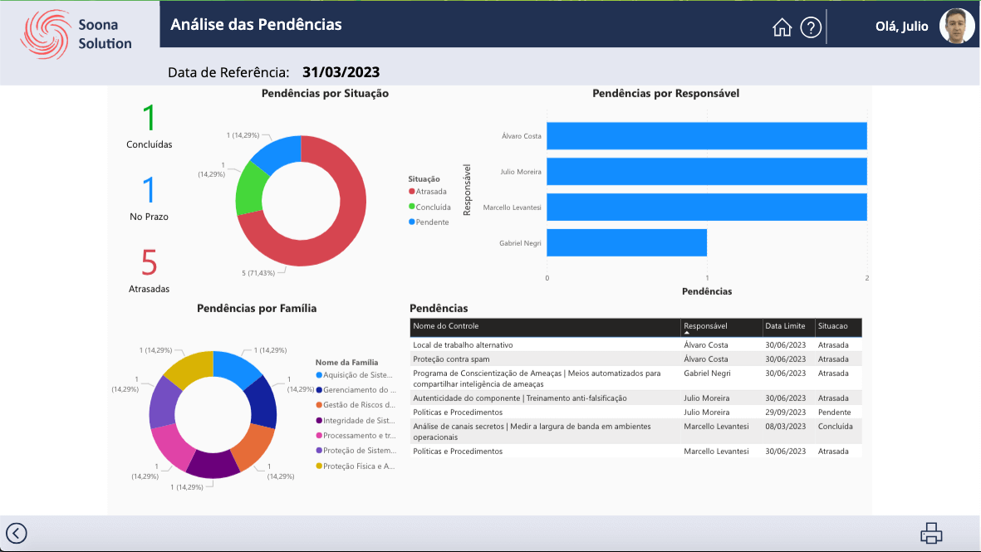Screen dimensions: 981x552
Task: Sort table by Situacao column header
Action: (x=833, y=326)
